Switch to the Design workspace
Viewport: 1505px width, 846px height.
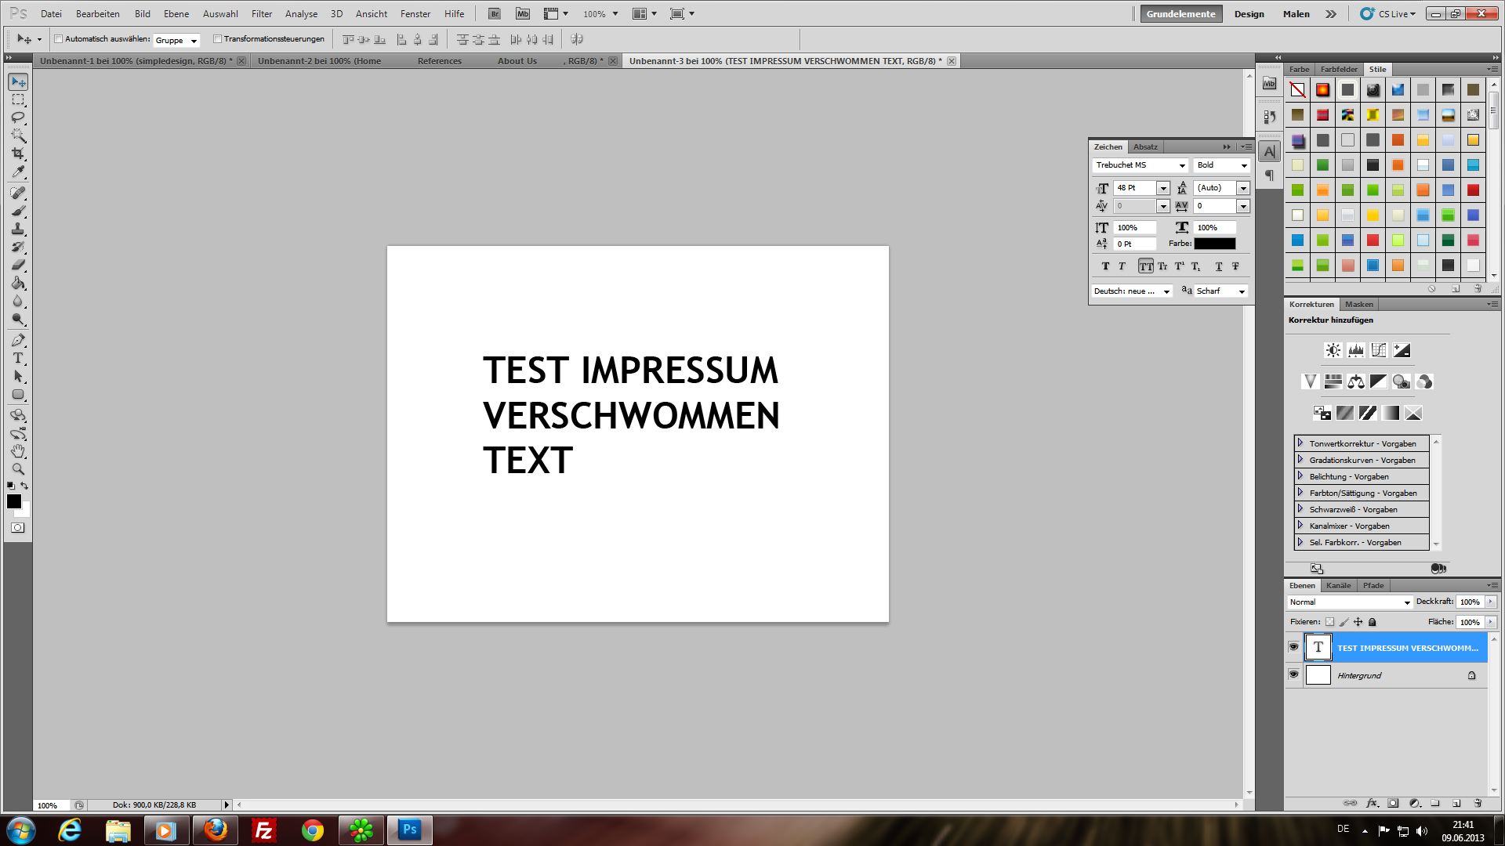click(x=1249, y=13)
